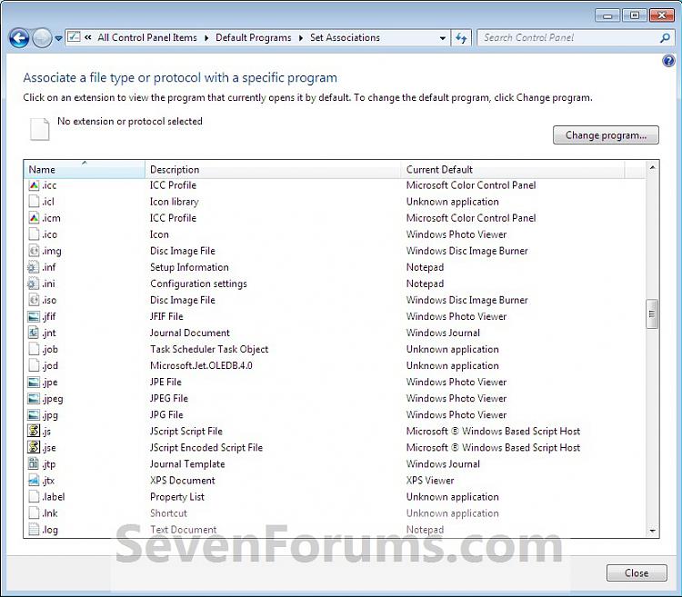Show hidden breadcrumb levels double chevron
Image resolution: width=682 pixels, height=597 pixels.
tap(88, 38)
